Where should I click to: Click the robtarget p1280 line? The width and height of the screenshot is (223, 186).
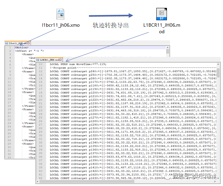(133, 121)
